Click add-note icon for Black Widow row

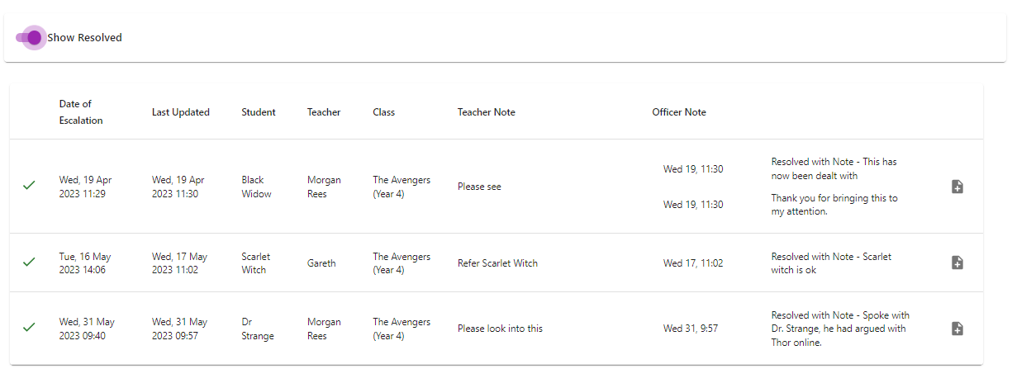point(957,187)
